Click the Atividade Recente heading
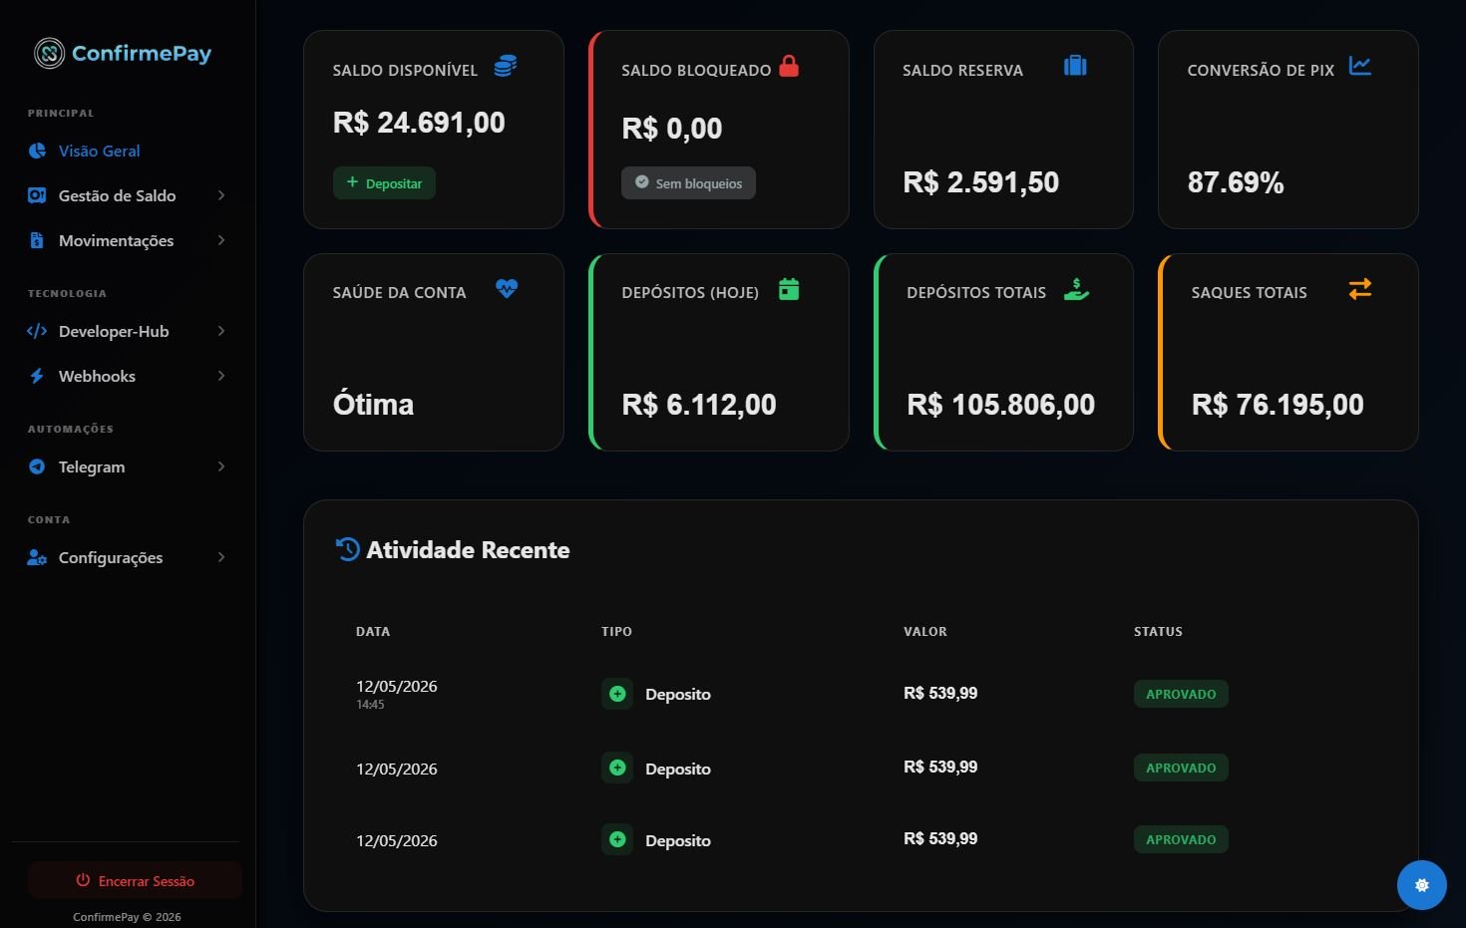Screen dimensions: 1466x928 (x=468, y=550)
